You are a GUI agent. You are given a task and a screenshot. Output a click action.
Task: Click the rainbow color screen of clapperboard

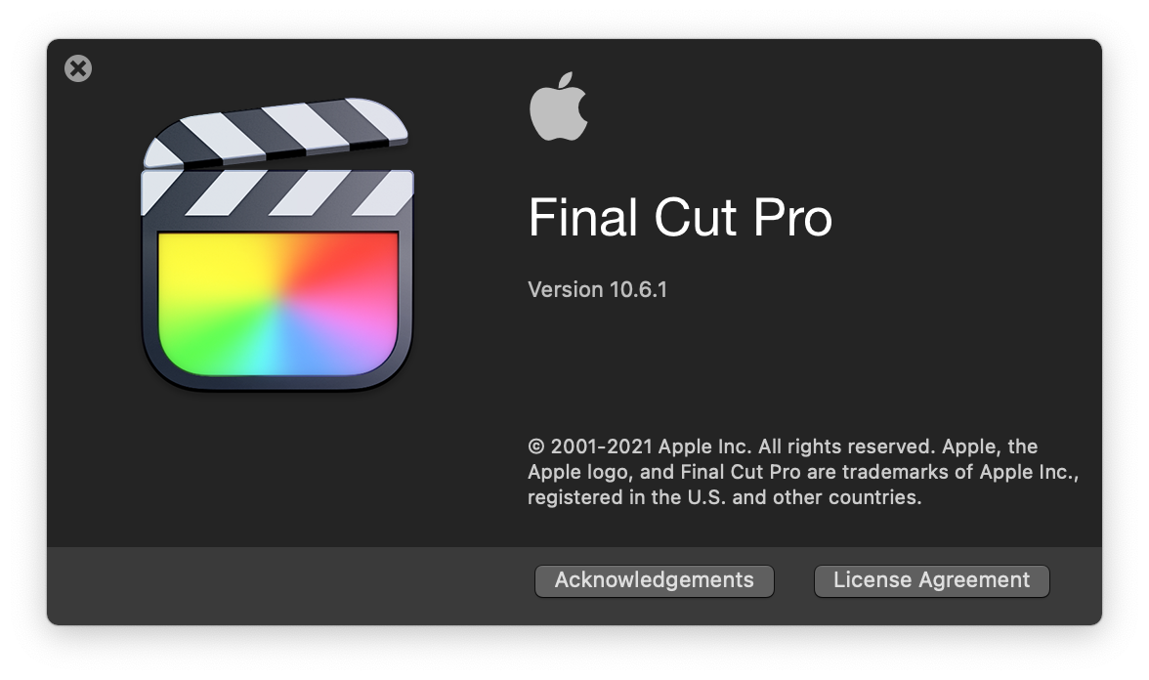278,303
